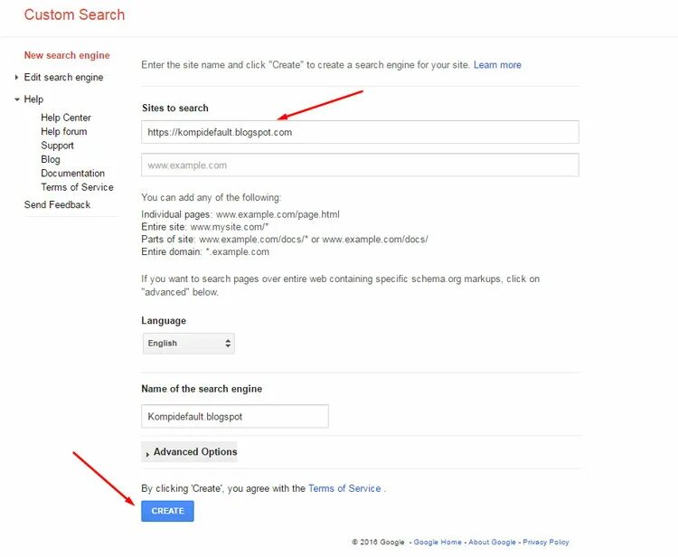
Task: Click the Custom Search title
Action: pyautogui.click(x=74, y=14)
